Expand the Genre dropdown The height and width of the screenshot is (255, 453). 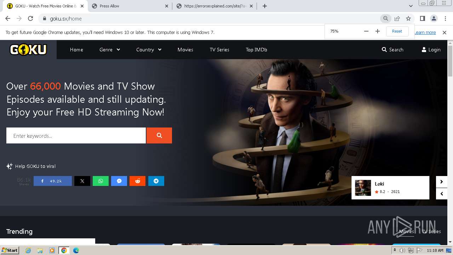[x=110, y=50]
